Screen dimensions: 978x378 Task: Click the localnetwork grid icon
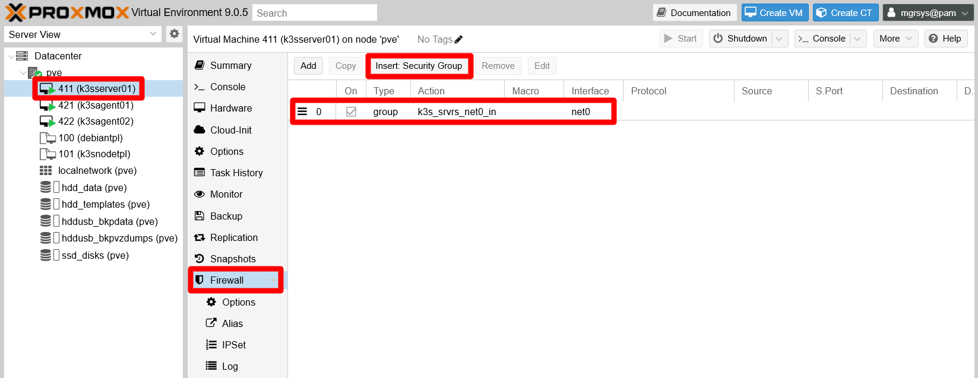coord(46,170)
